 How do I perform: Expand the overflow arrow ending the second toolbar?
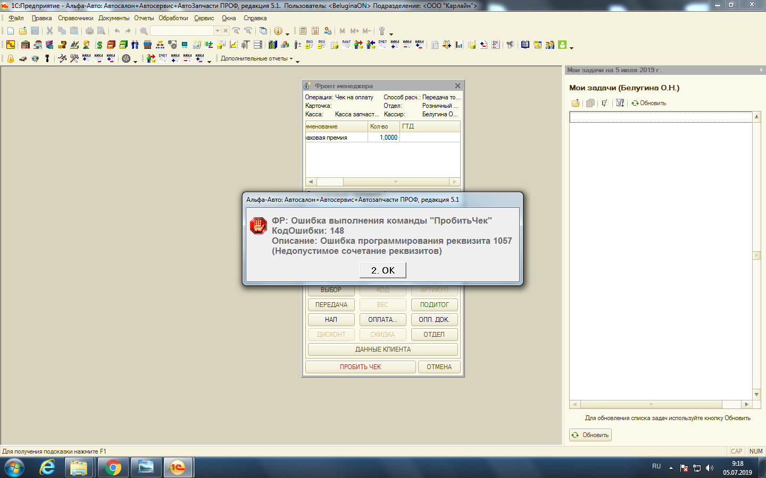(572, 47)
